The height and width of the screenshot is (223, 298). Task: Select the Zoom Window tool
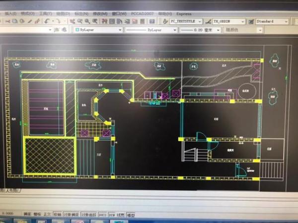point(87,21)
